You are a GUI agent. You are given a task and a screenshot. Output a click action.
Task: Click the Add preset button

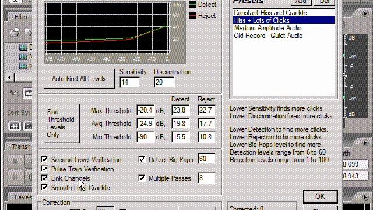[x=301, y=2]
